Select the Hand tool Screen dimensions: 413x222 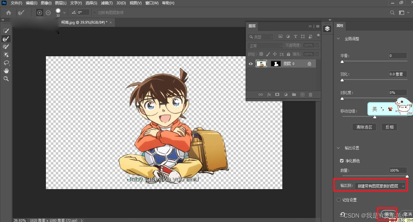[x=6, y=71]
